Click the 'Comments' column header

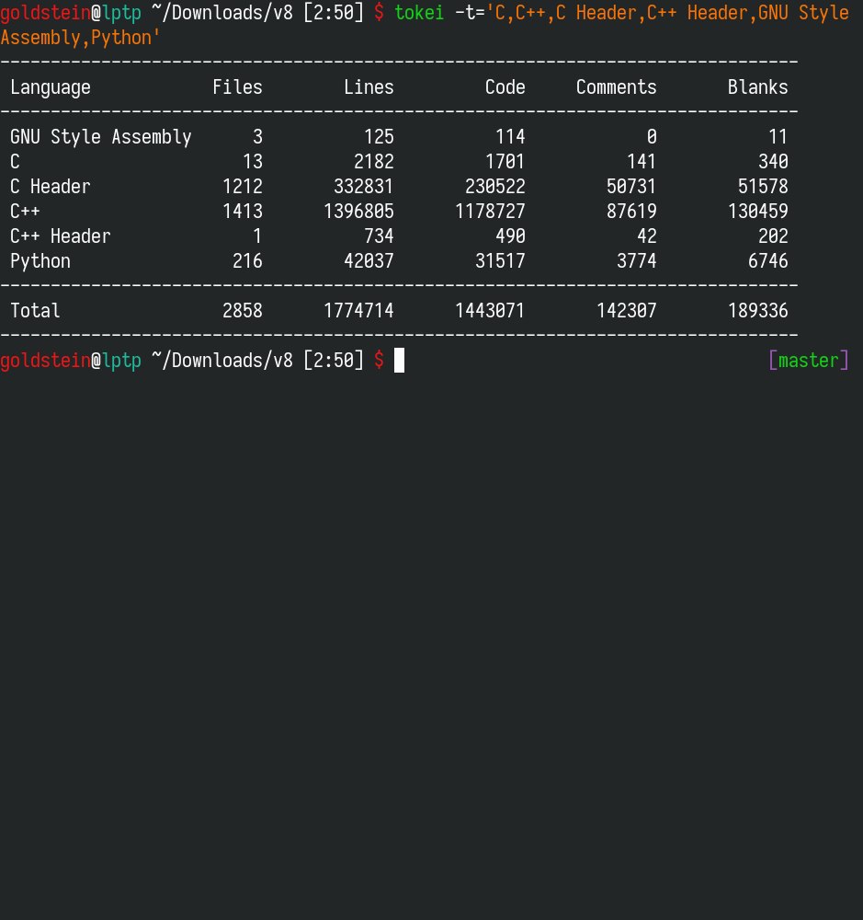(616, 86)
